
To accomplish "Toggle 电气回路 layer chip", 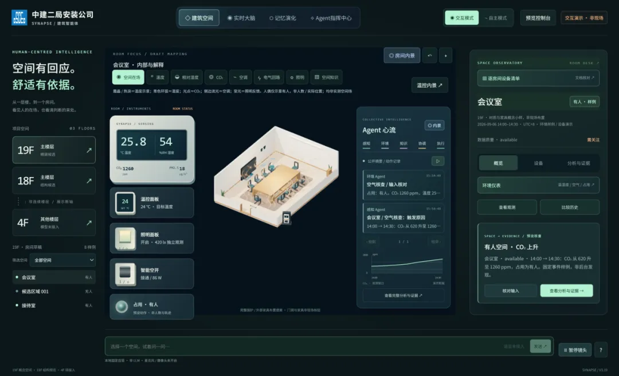I will point(268,77).
